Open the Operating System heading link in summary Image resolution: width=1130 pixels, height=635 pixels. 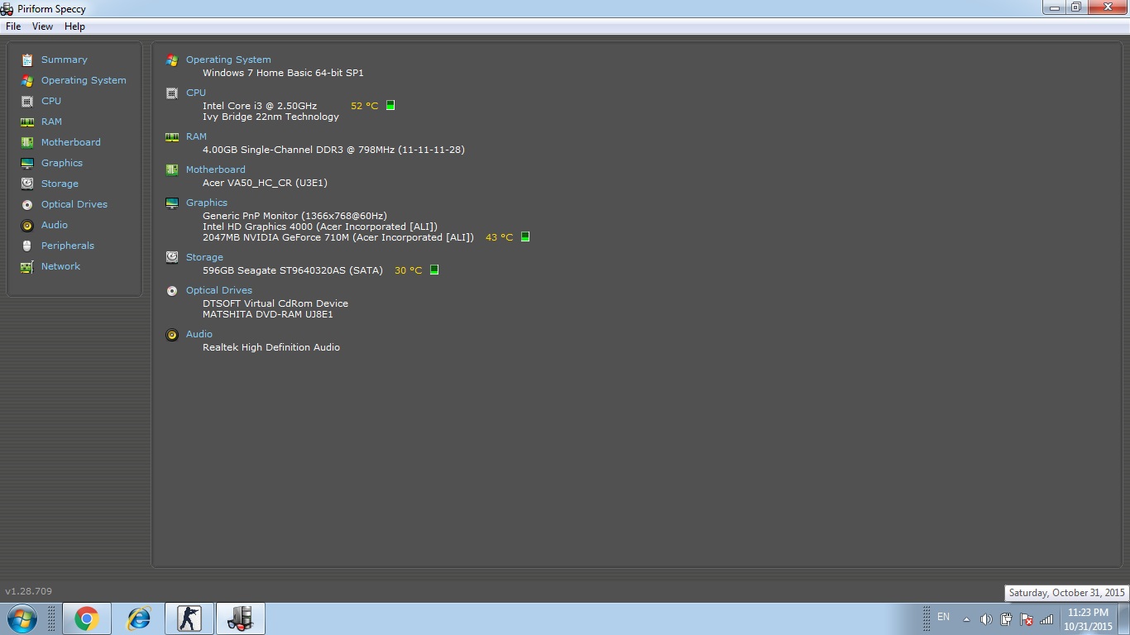coord(228,60)
